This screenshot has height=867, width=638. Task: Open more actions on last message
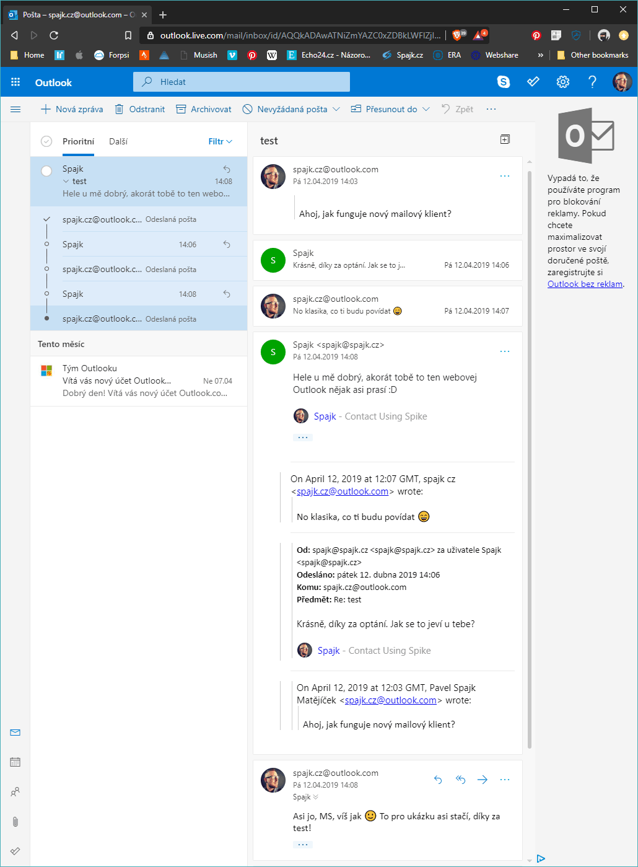505,780
